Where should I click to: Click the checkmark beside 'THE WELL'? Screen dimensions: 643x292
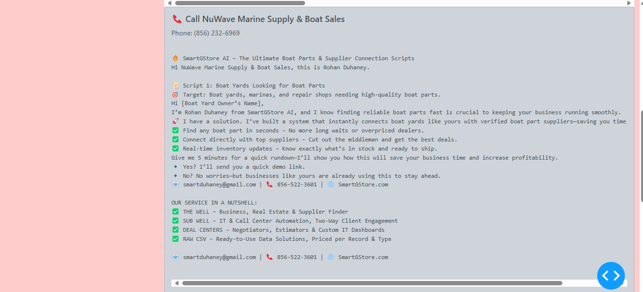pos(175,212)
